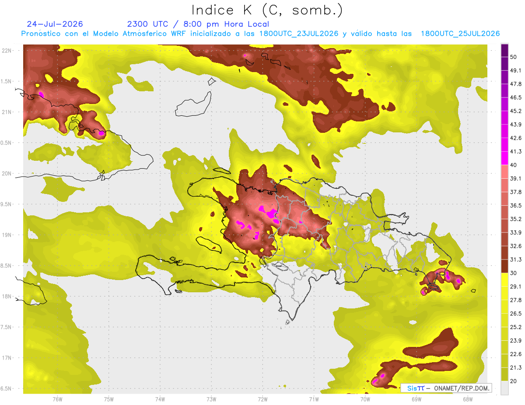Click the '75W' longitude label
Screen dimensions: 525x405
(109, 399)
